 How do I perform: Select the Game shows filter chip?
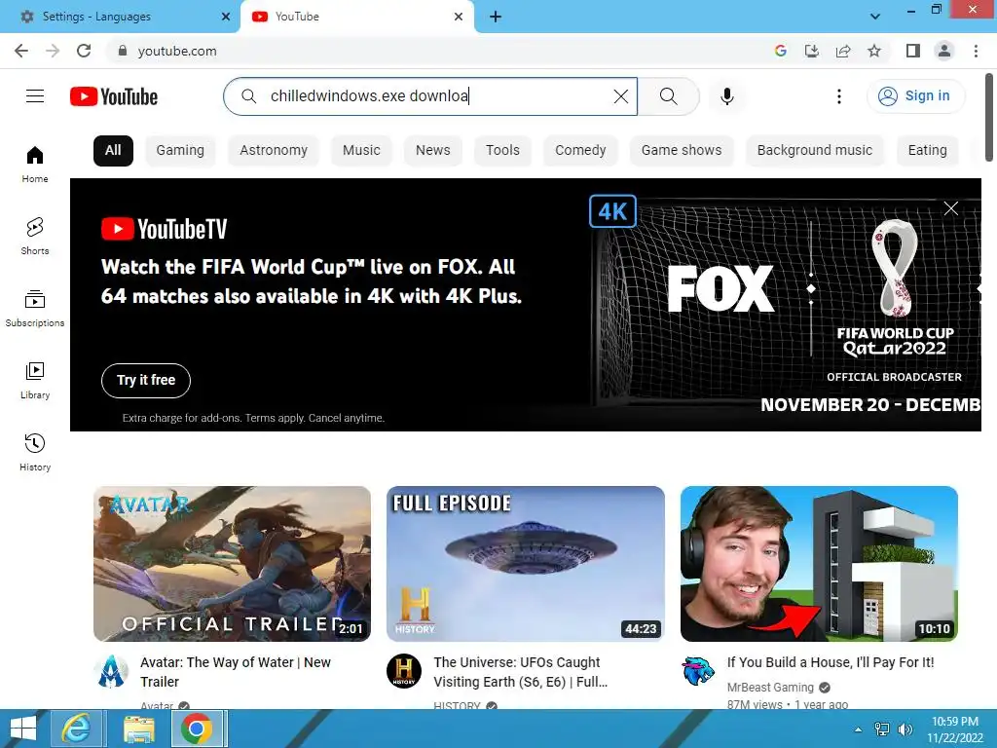point(681,151)
